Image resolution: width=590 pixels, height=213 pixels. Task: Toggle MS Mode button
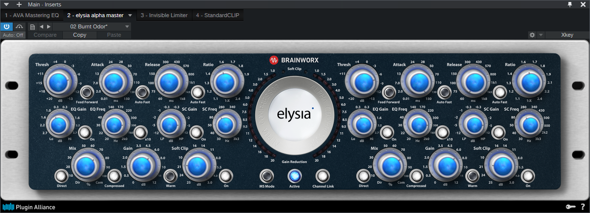[266, 176]
